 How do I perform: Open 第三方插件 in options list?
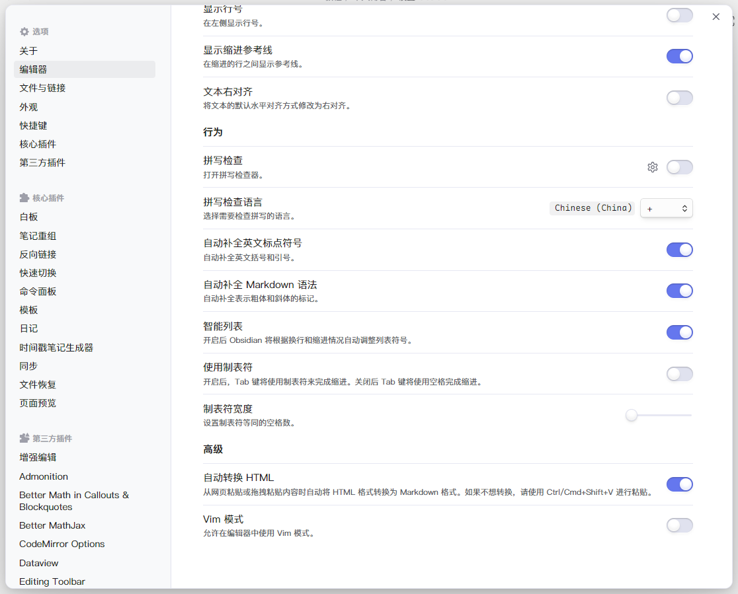pos(42,163)
